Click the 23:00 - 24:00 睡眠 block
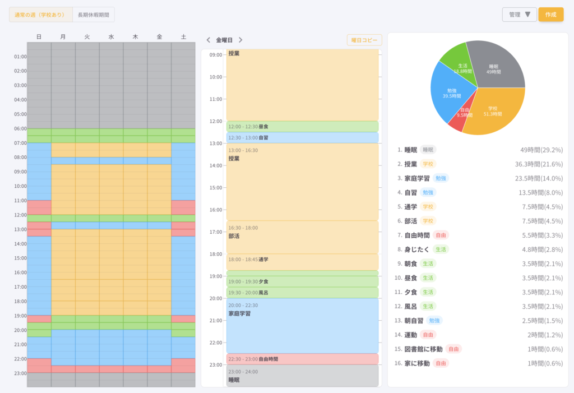This screenshot has width=574, height=393. click(x=302, y=376)
